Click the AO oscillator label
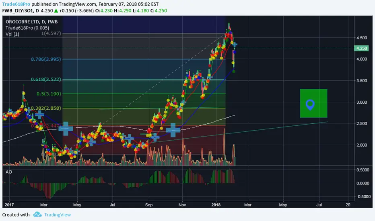Screen dimensions: 375x221 (x=8, y=172)
